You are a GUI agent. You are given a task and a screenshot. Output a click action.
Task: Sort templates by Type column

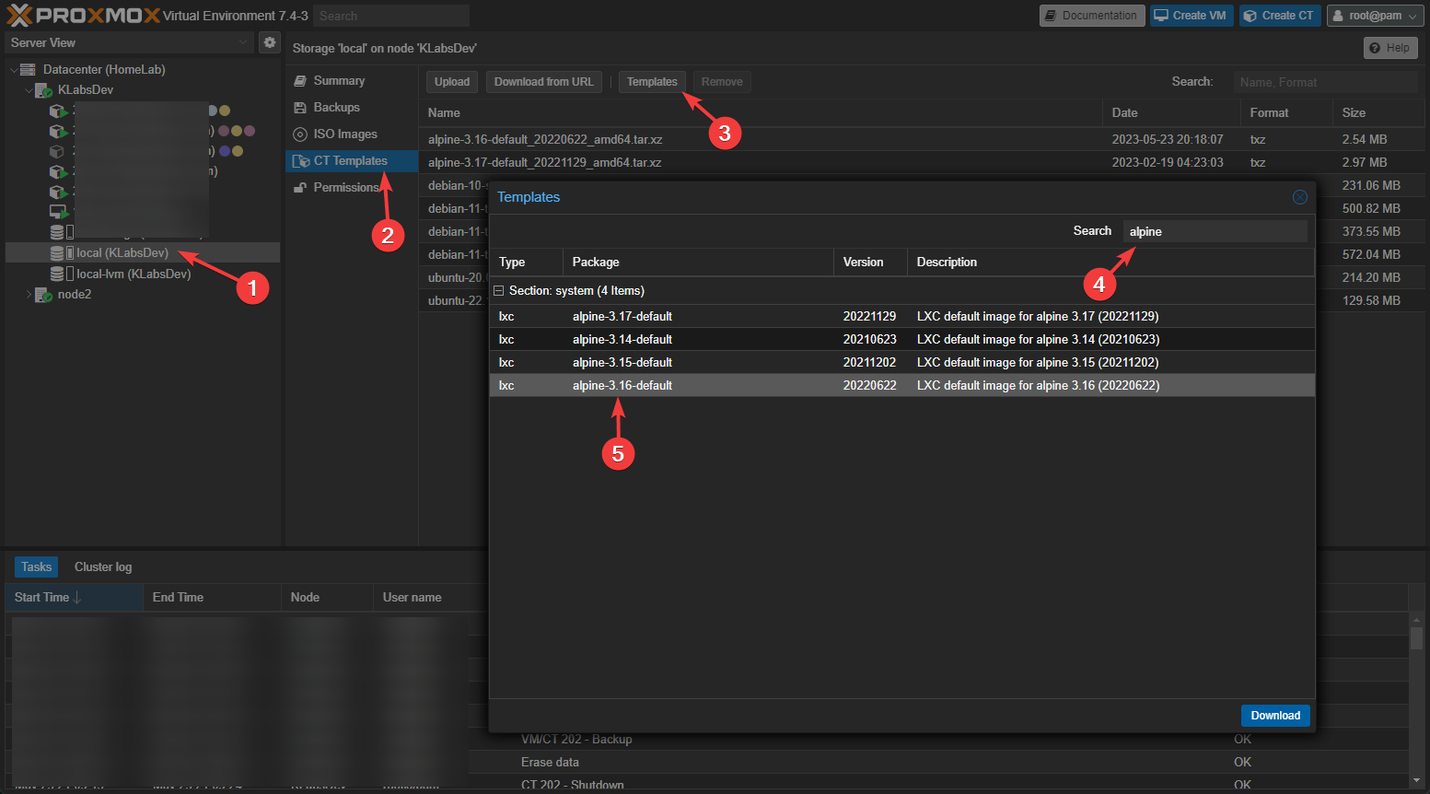coord(526,262)
